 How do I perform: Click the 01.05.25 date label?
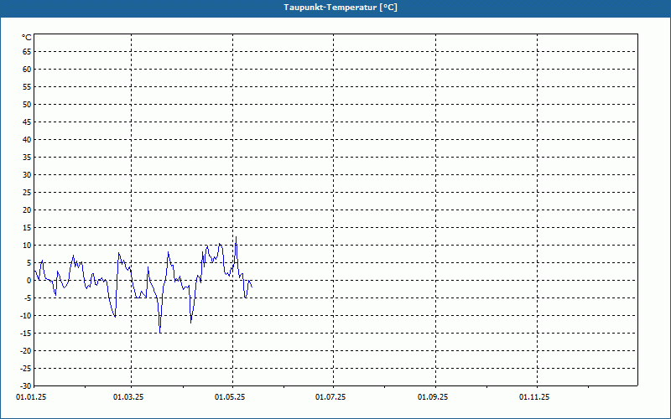pos(230,397)
